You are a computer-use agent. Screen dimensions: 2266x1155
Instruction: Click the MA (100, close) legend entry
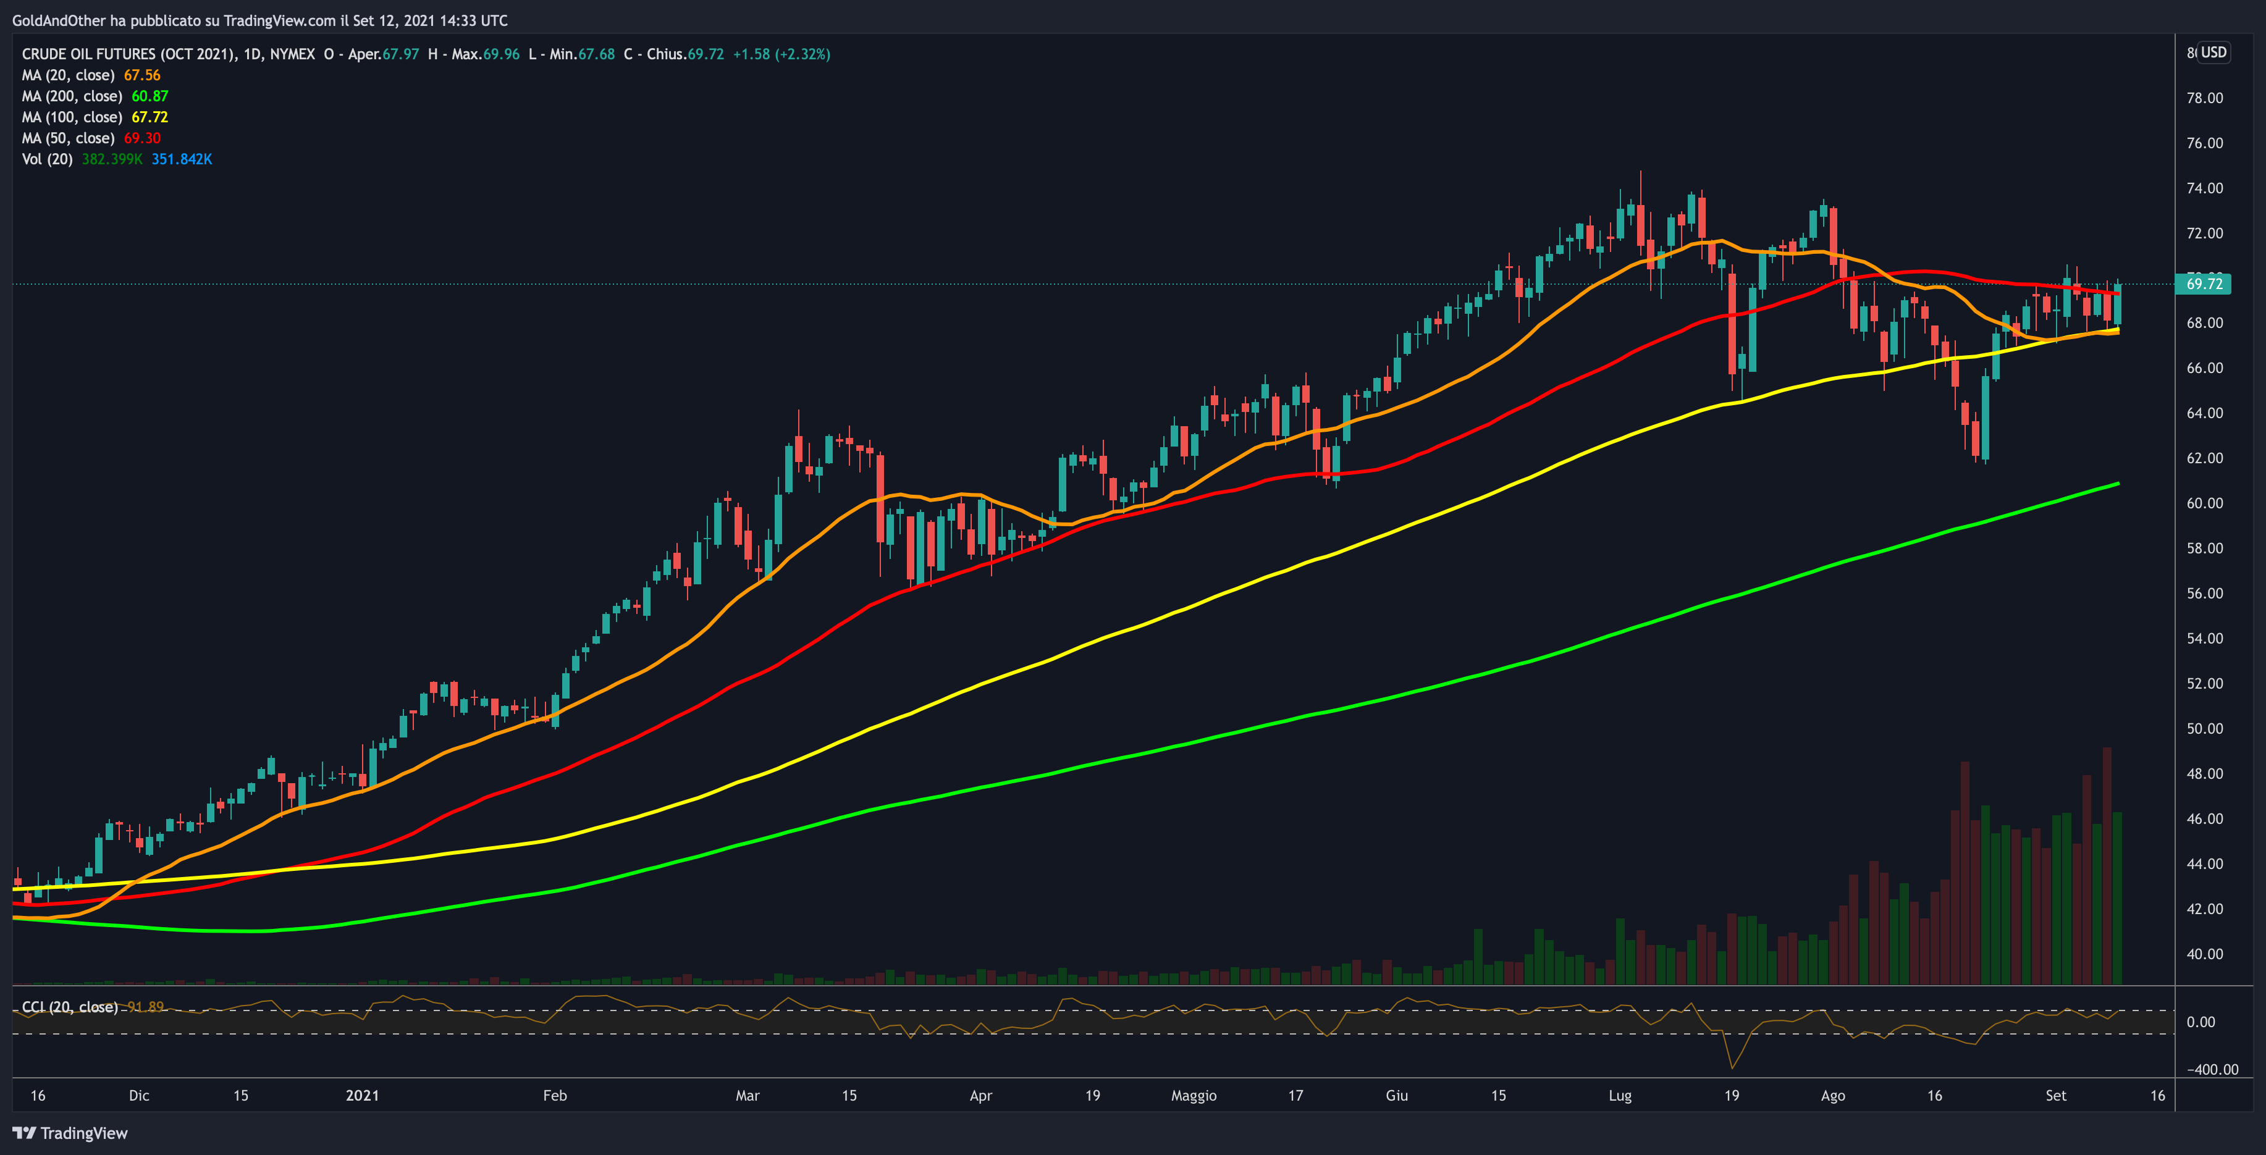(x=72, y=117)
